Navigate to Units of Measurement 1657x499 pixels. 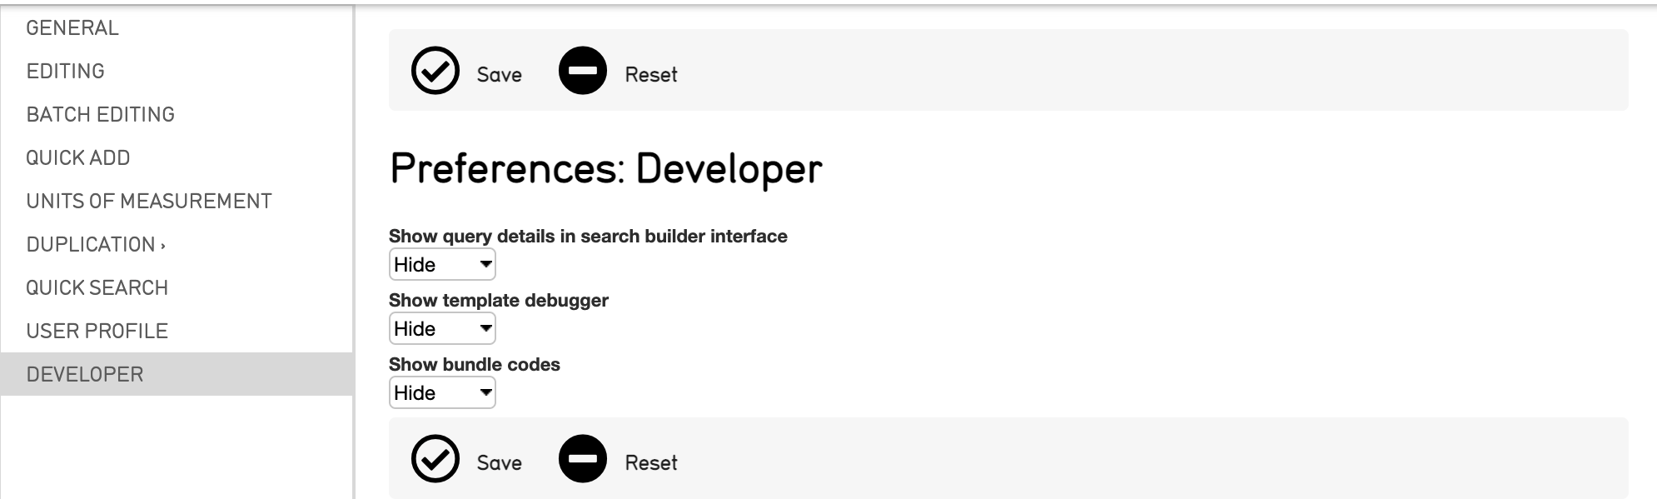[x=149, y=202]
